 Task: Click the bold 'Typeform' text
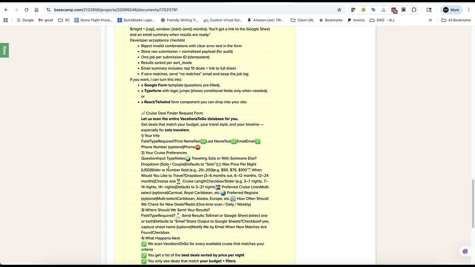153,91
